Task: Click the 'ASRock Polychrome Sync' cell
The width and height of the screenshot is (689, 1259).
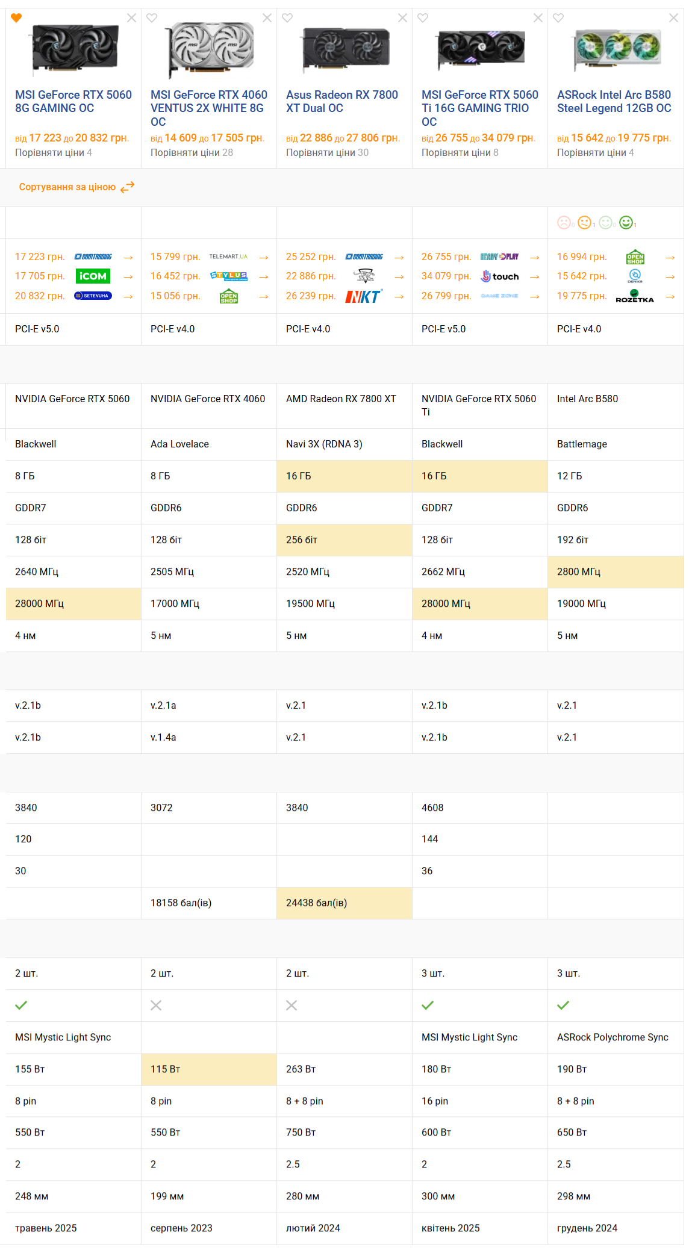Action: point(616,1037)
